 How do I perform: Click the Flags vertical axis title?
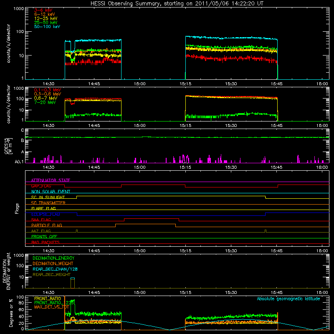pos(17,208)
